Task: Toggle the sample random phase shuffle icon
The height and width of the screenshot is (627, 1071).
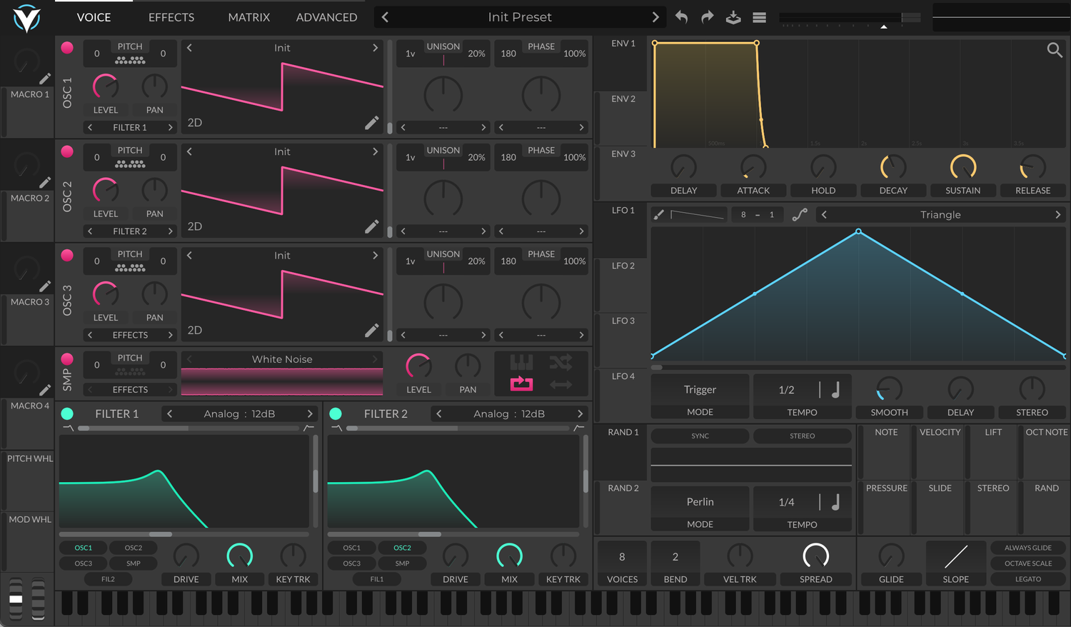Action: point(560,362)
